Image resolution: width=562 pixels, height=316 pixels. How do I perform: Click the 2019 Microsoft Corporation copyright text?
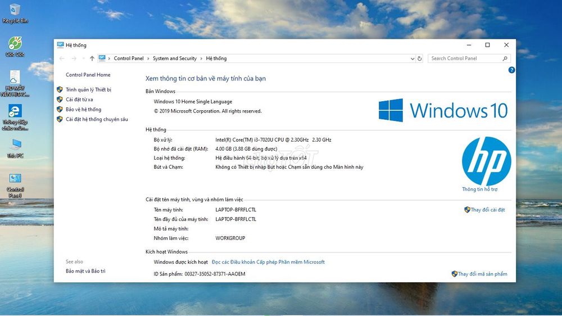pos(208,111)
